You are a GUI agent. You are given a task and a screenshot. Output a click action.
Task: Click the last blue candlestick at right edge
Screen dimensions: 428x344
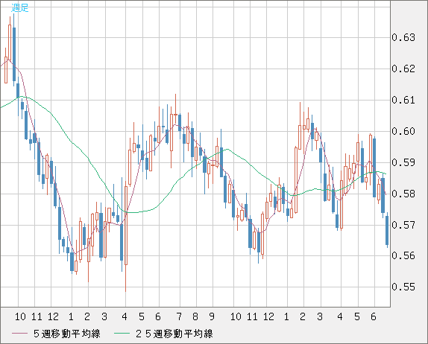(x=387, y=230)
